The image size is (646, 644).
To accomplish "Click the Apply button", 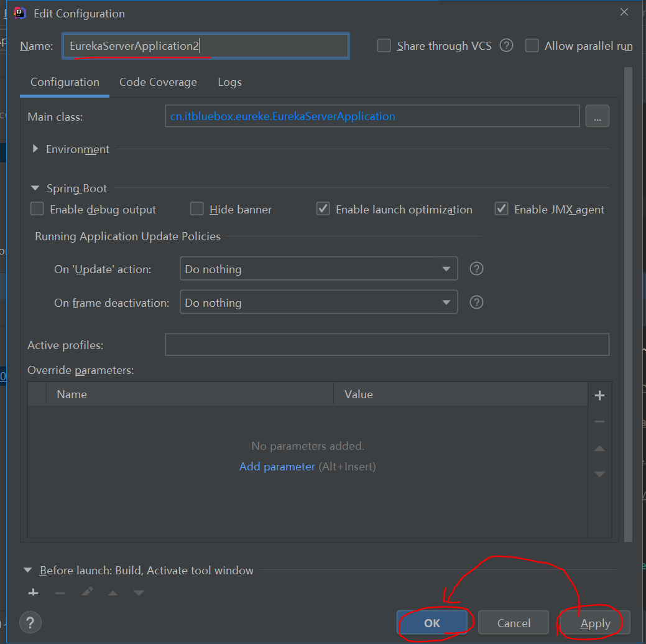I will [x=595, y=623].
